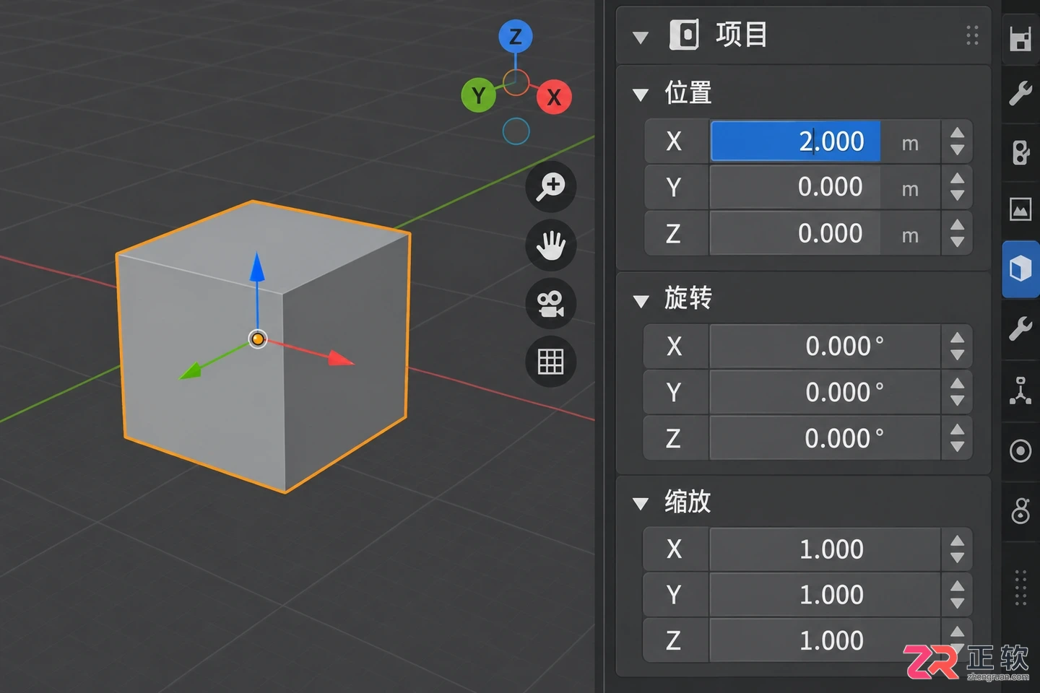
Task: Decrease location Z with down stepper arrow
Action: (957, 243)
